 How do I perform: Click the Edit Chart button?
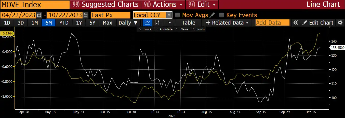point(318,23)
